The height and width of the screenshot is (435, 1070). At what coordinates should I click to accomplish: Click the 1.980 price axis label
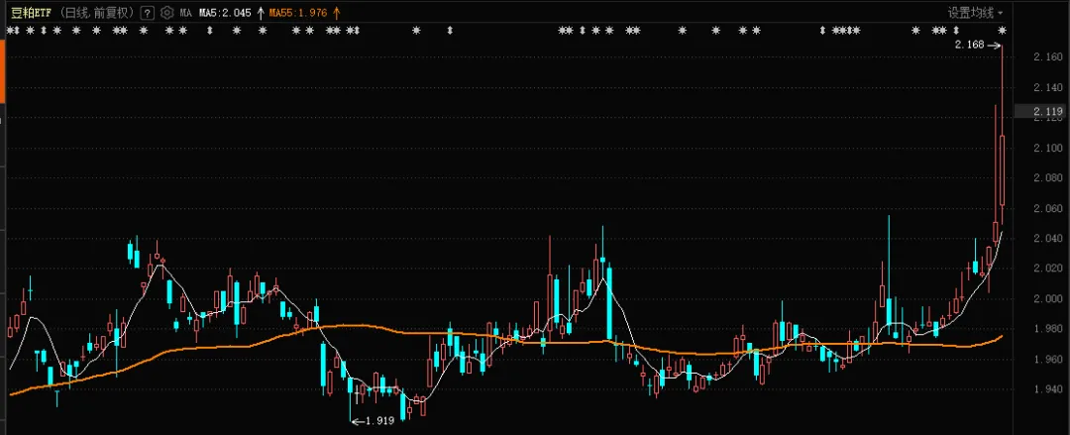point(1048,329)
